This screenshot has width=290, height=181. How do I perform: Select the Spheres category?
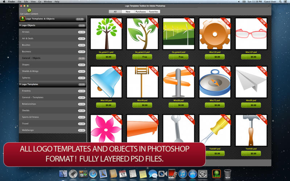pyautogui.click(x=53, y=78)
